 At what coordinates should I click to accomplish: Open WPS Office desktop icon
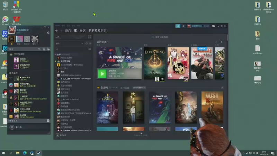(x=16, y=21)
